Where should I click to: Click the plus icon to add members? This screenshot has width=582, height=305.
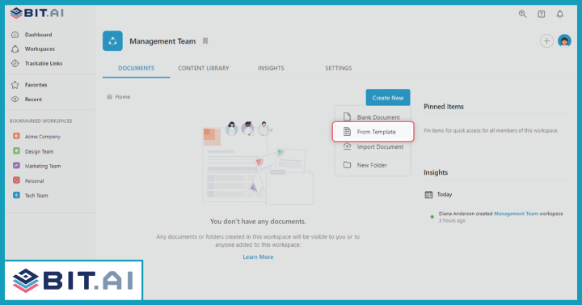[546, 41]
